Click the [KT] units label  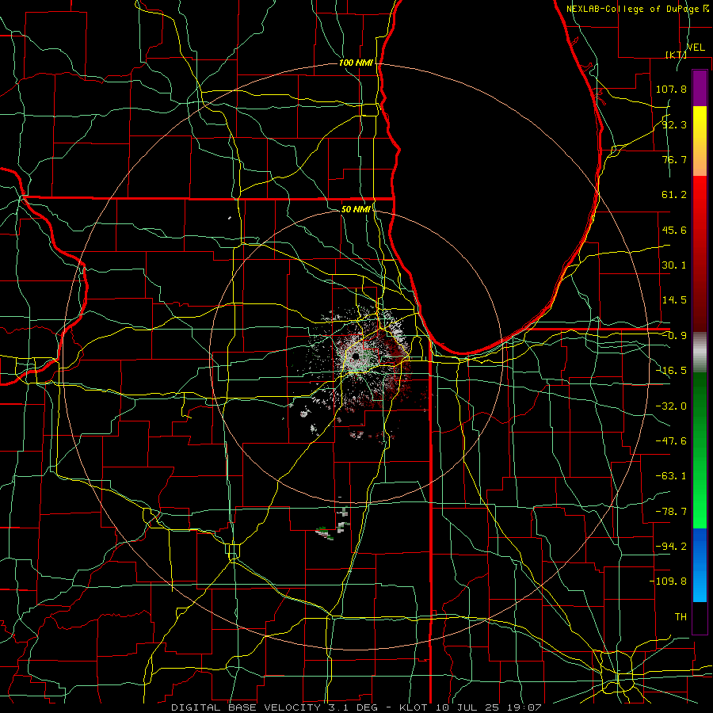coord(675,55)
